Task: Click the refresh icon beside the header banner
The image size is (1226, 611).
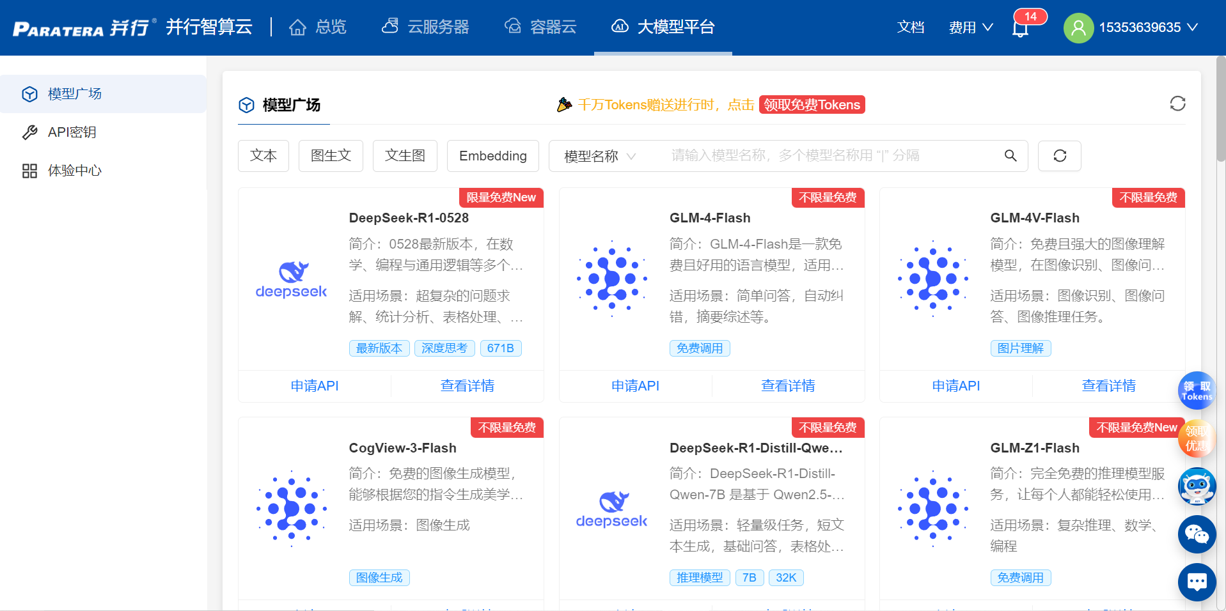Action: [1177, 104]
